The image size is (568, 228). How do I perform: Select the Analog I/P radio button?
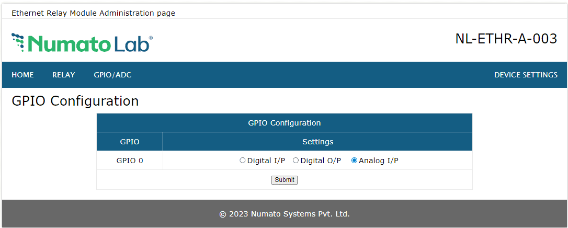click(354, 161)
